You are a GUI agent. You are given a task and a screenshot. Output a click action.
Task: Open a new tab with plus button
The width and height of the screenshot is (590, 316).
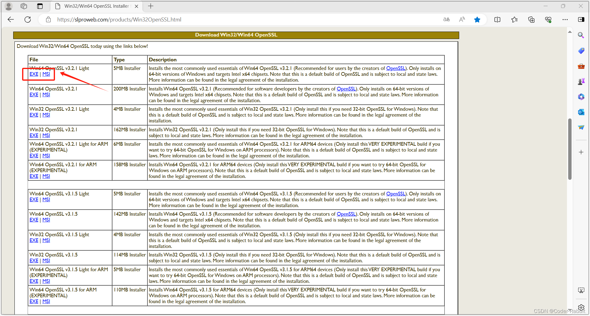[x=151, y=6]
